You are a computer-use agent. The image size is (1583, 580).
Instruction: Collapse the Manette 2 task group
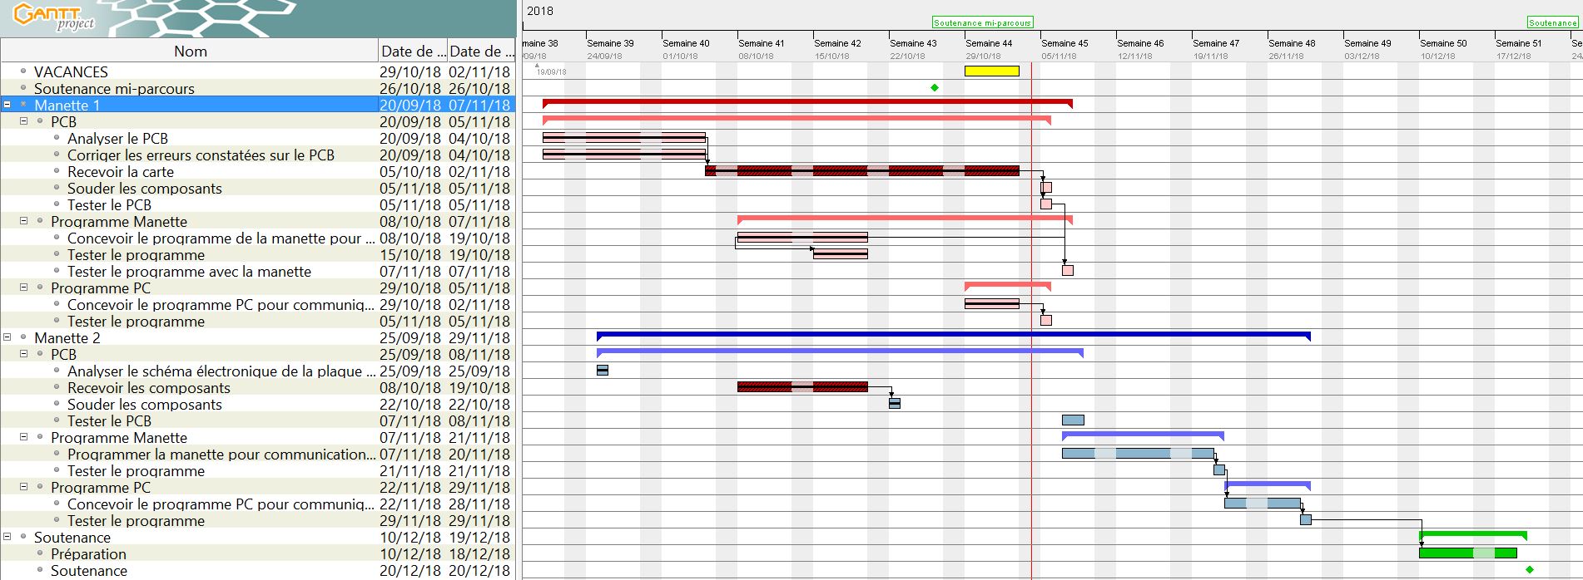tap(7, 338)
